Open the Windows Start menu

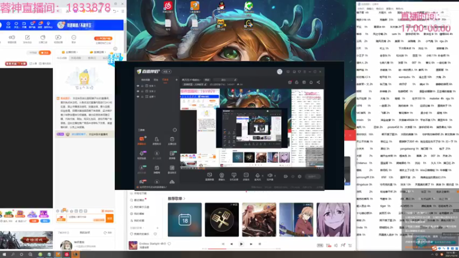tap(4, 255)
